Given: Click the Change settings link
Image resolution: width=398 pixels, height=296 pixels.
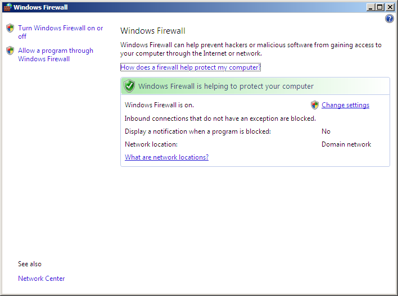Looking at the screenshot, I should click(345, 105).
